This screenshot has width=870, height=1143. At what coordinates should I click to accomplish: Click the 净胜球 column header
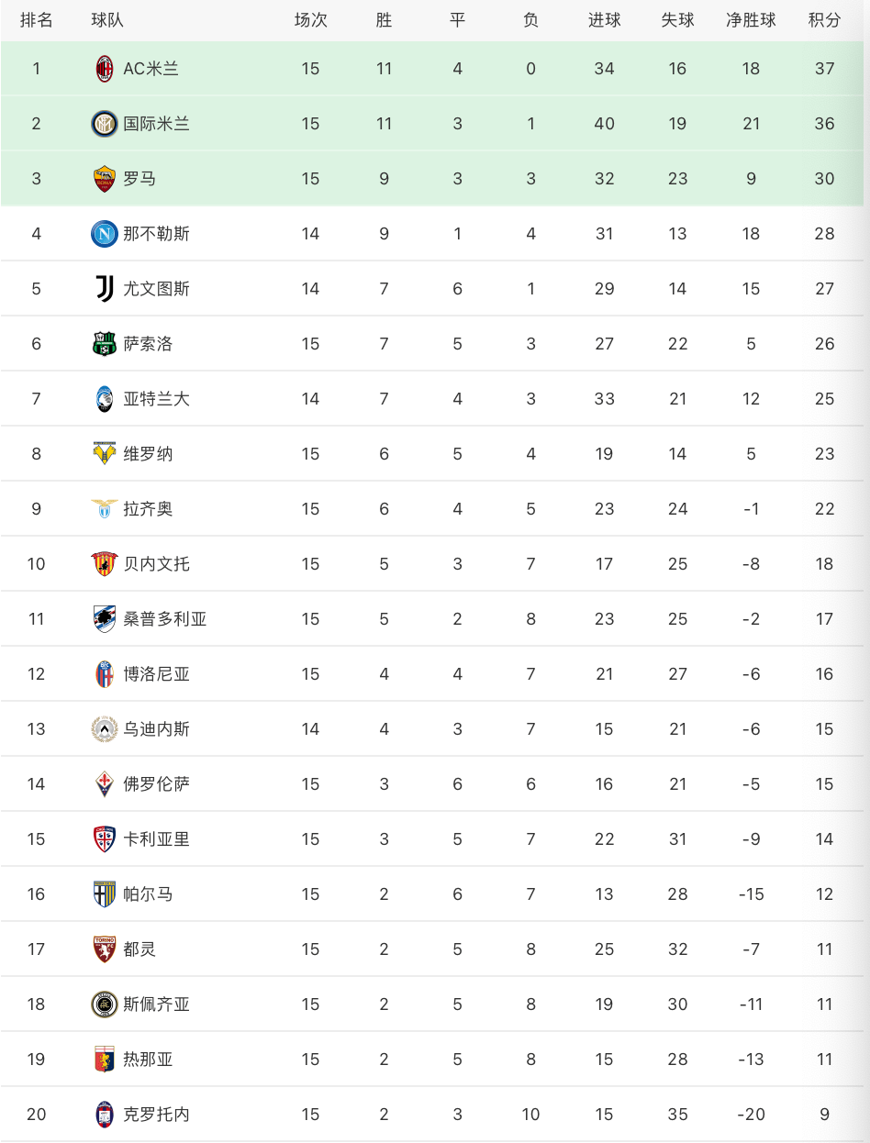click(751, 20)
